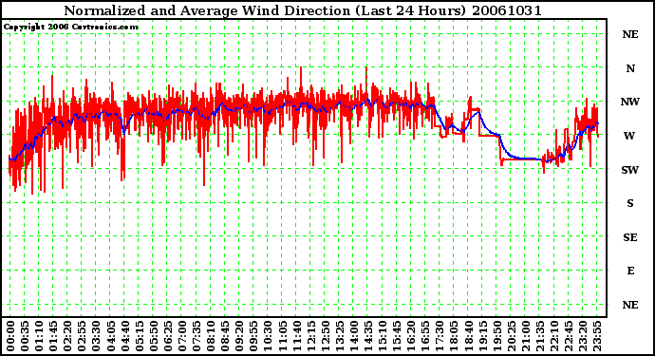Click the 10:30 time axis label
Image resolution: width=655 pixels, height=356 pixels.
point(269,336)
